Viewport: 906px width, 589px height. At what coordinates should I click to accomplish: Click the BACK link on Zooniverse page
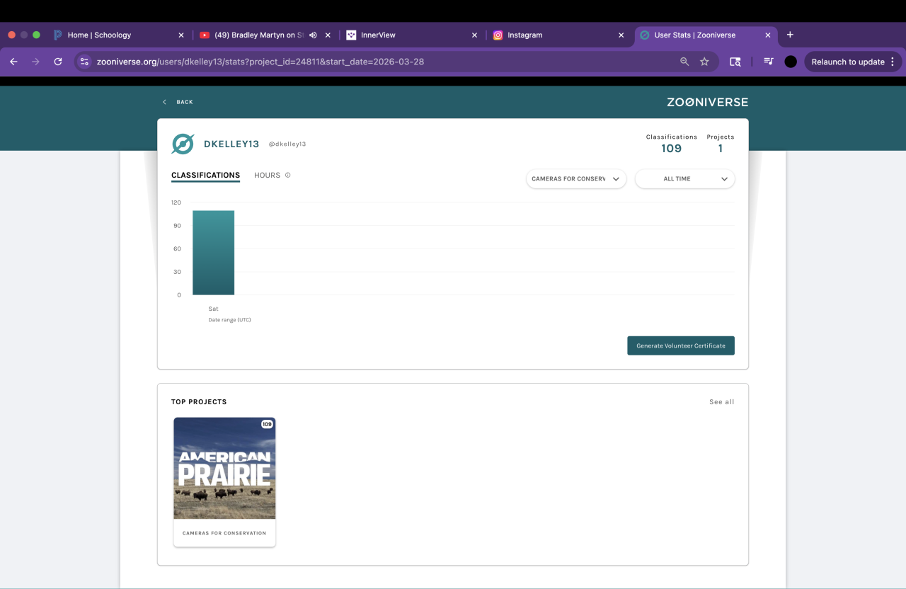coord(178,102)
